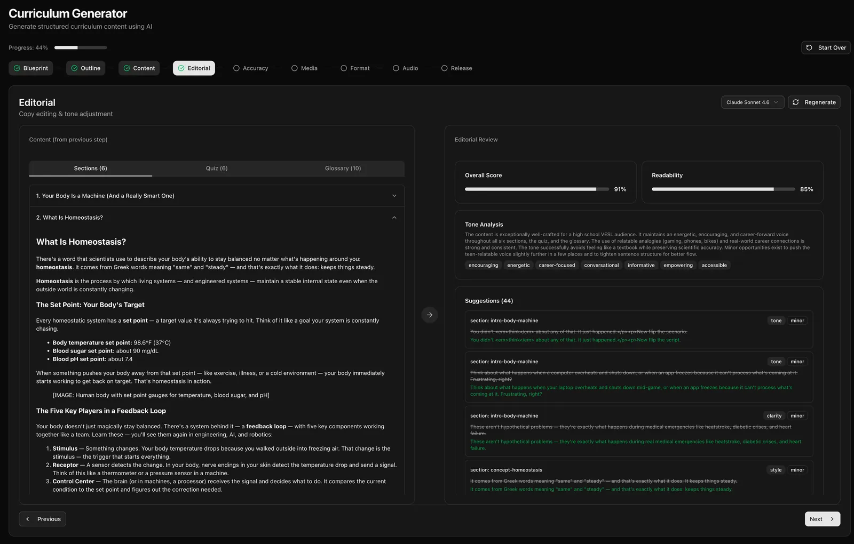This screenshot has width=854, height=544.
Task: Click the Previous button
Action: pyautogui.click(x=43, y=519)
